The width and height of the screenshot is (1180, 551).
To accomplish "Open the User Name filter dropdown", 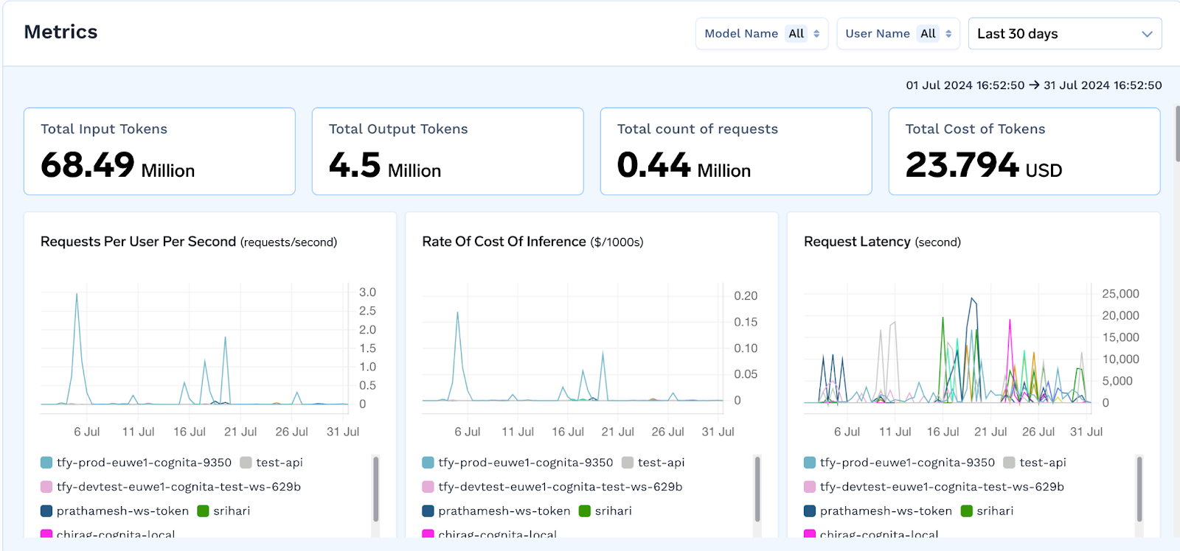I will tap(898, 34).
